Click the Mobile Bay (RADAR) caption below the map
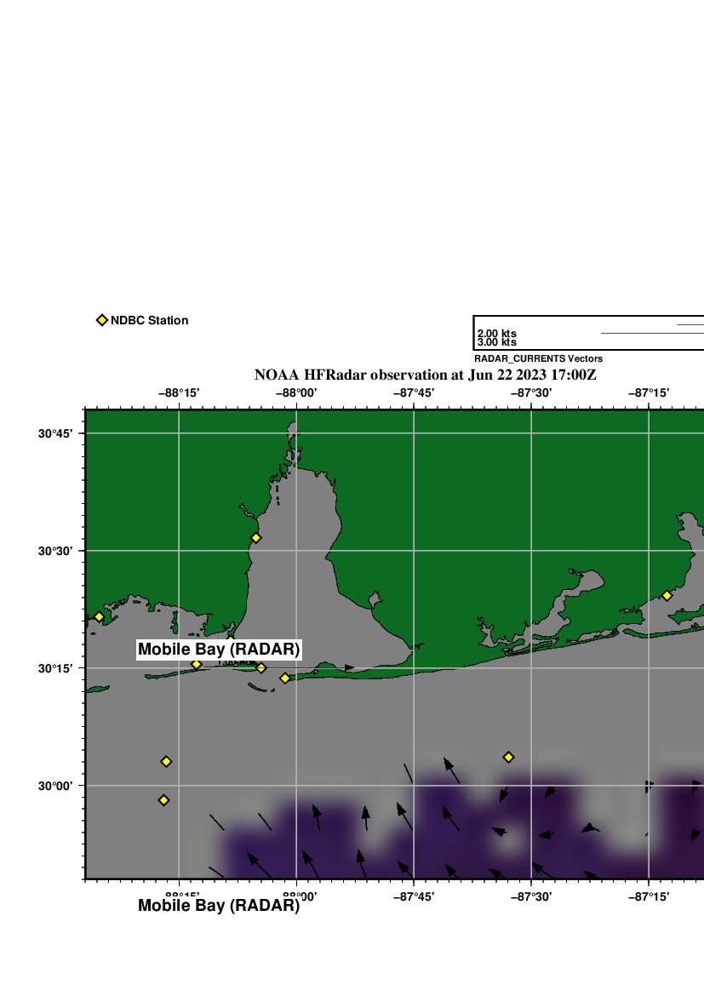The height and width of the screenshot is (996, 704). (x=219, y=906)
